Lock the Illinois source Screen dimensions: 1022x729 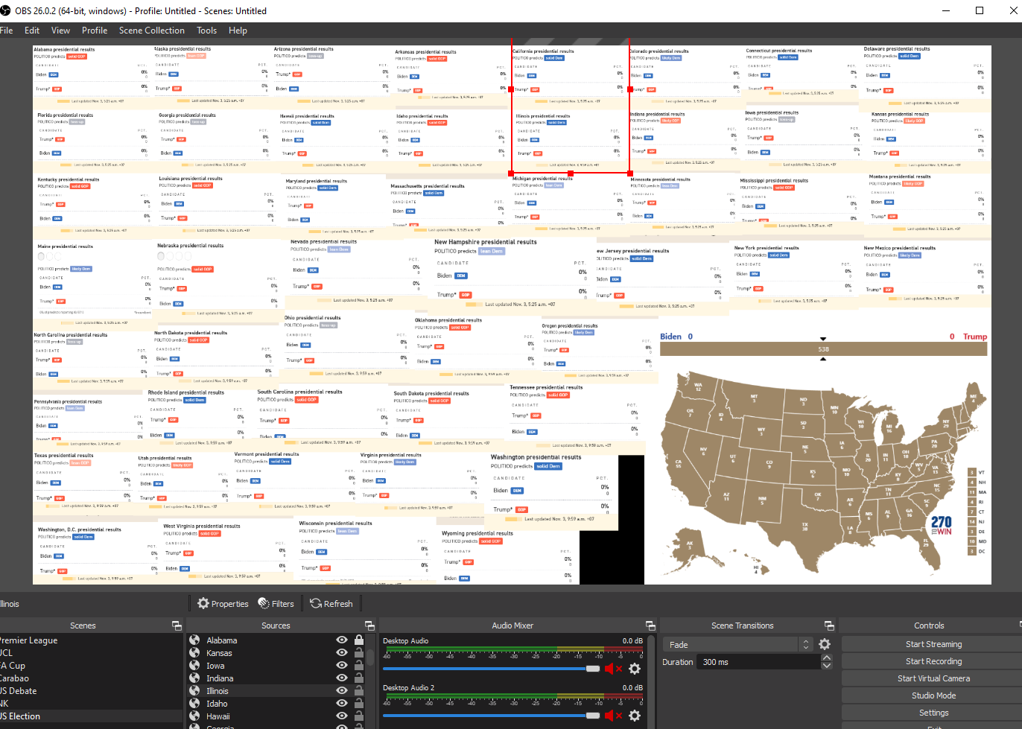click(359, 691)
